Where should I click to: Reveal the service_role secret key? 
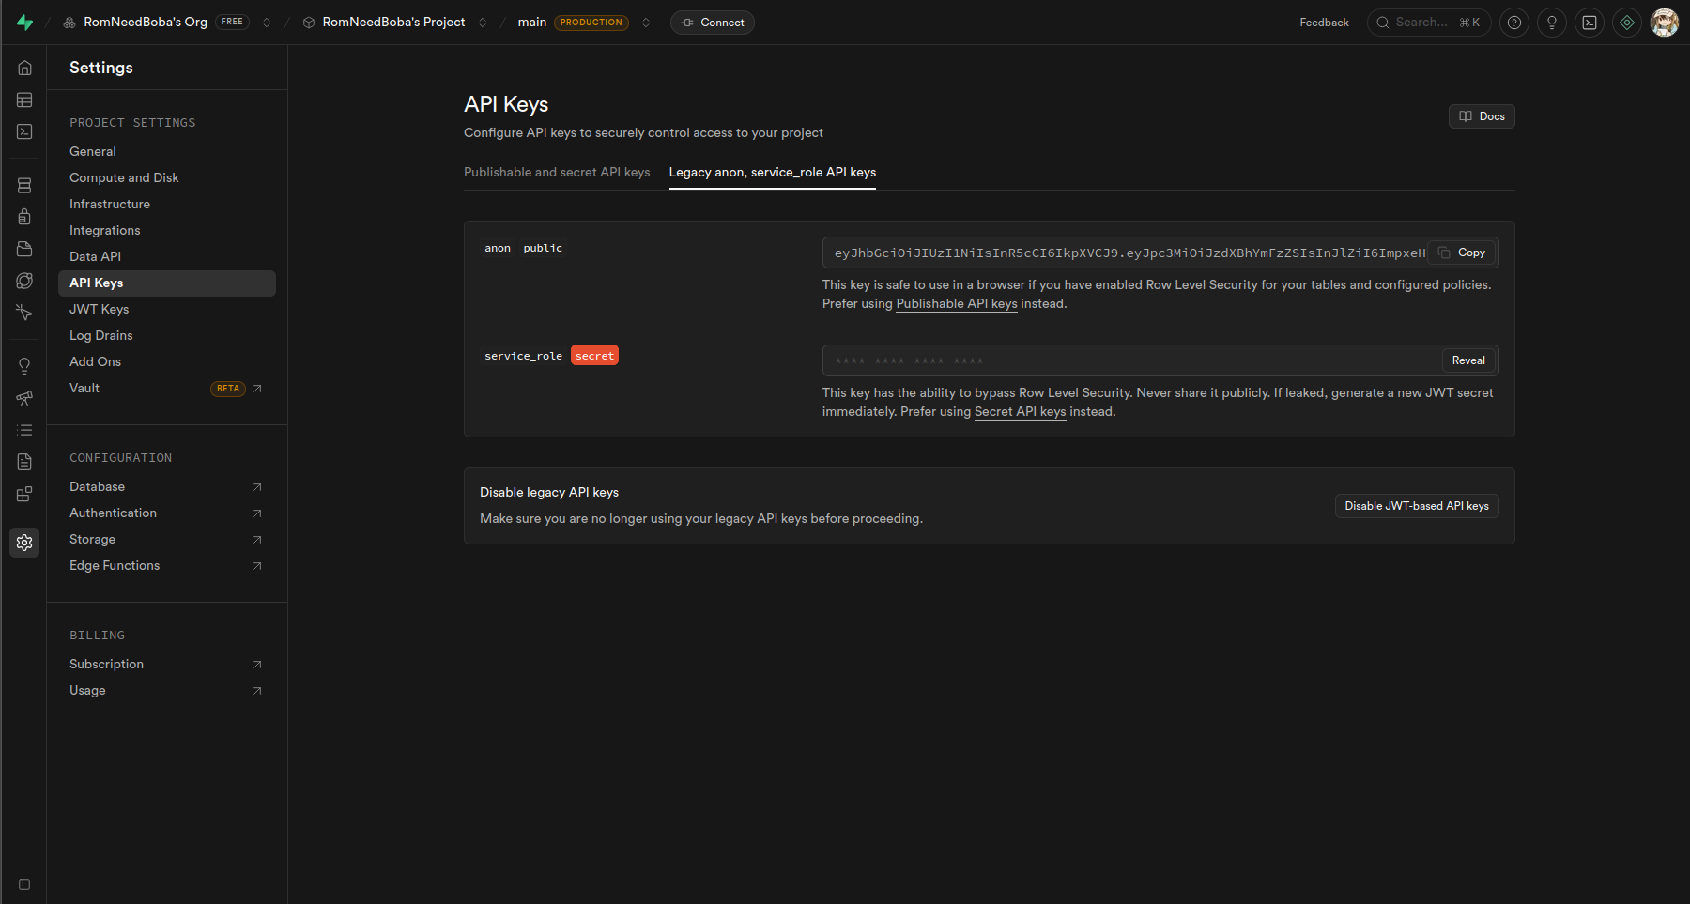[1467, 360]
